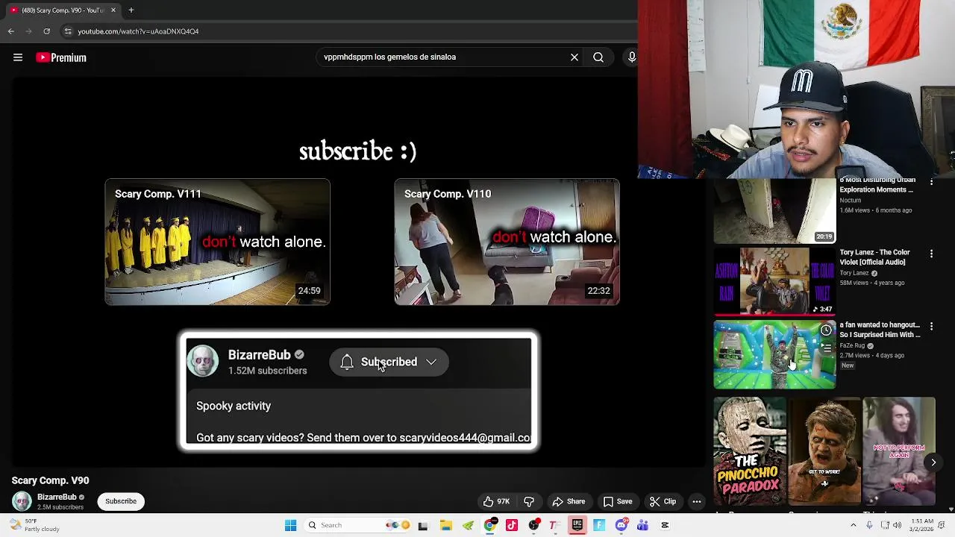The height and width of the screenshot is (537, 955).
Task: Switch to the Scary Comp. V90 tab
Action: 63,10
